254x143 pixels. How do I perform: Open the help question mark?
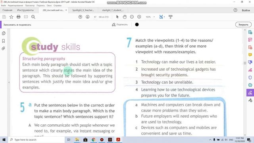pos(235,10)
